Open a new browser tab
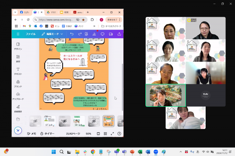235x156 pixels. click(x=88, y=12)
